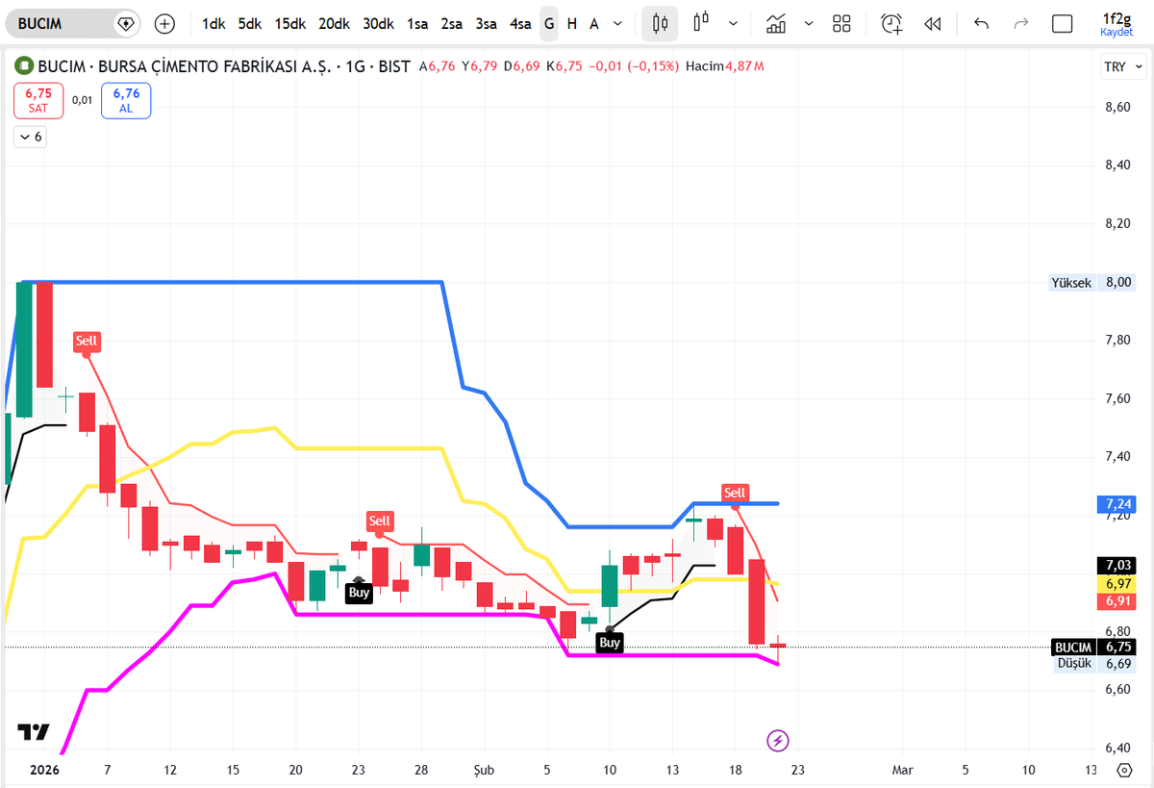Click the Mar date axis label

[902, 770]
